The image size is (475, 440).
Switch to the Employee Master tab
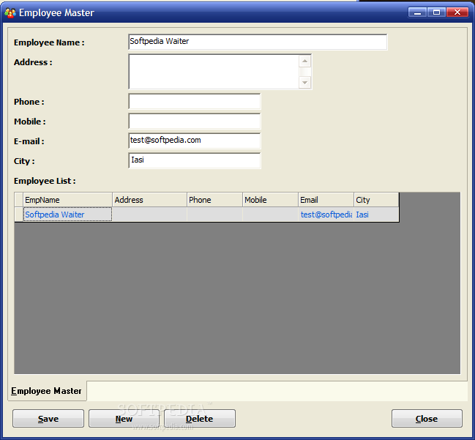tap(47, 391)
